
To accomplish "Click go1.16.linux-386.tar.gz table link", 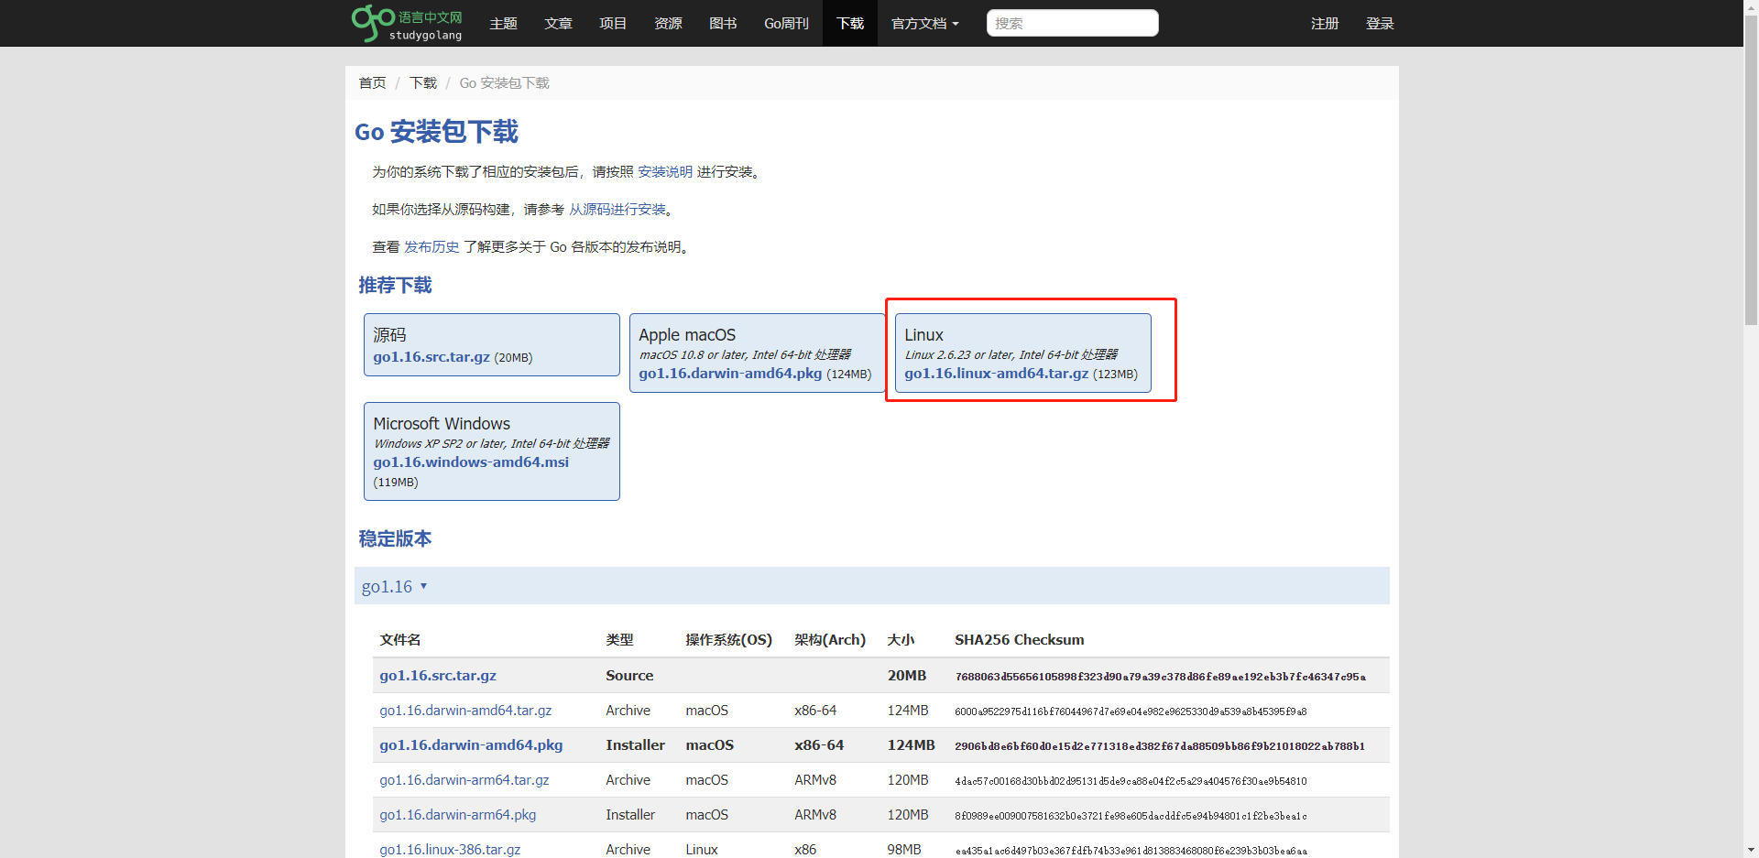I will click(450, 849).
